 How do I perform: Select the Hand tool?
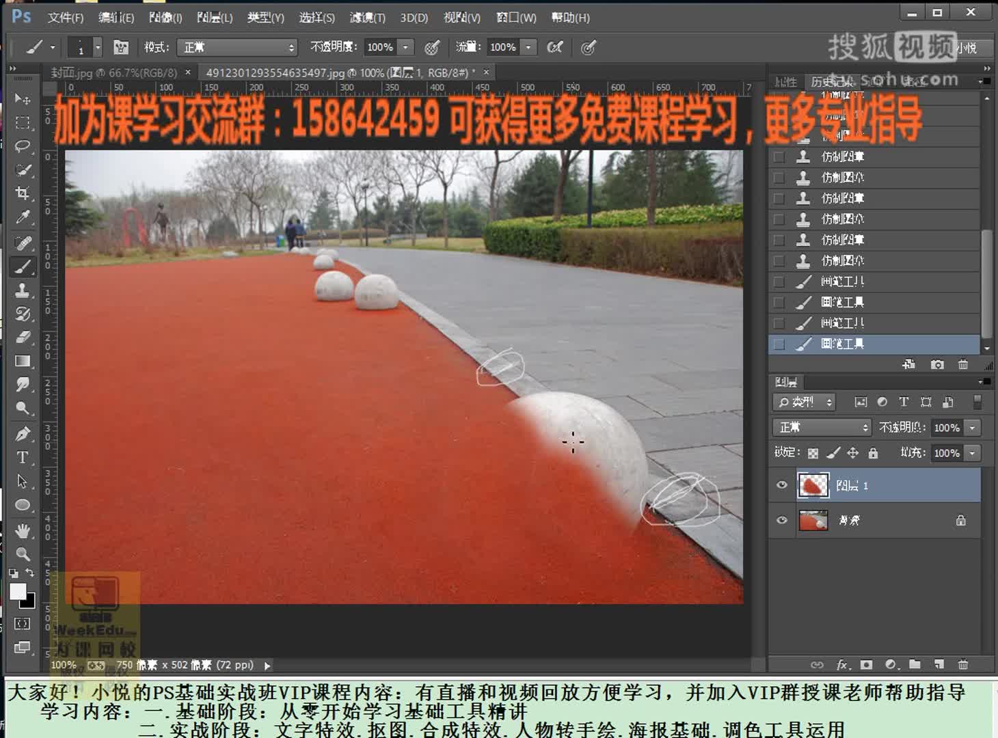[x=23, y=530]
